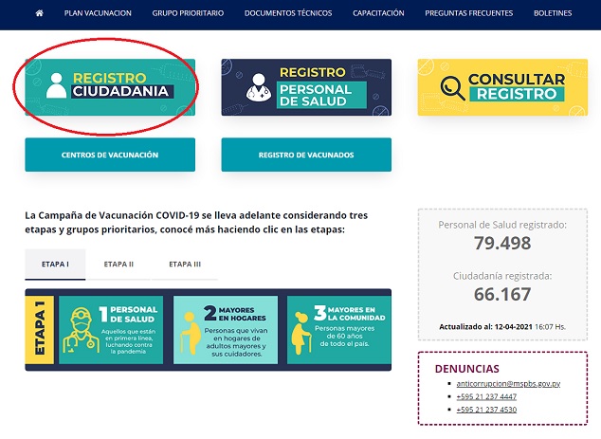
Task: Click the person icon on Registro Ciudadania
Action: (x=56, y=85)
